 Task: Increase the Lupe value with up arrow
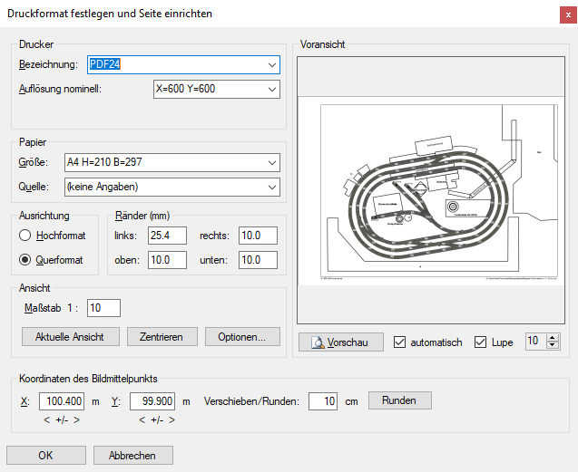[552, 337]
